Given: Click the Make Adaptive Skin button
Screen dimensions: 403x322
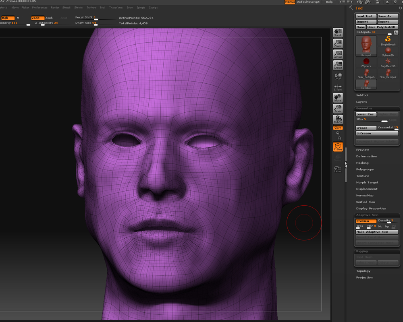Looking at the screenshot, I should [377, 232].
